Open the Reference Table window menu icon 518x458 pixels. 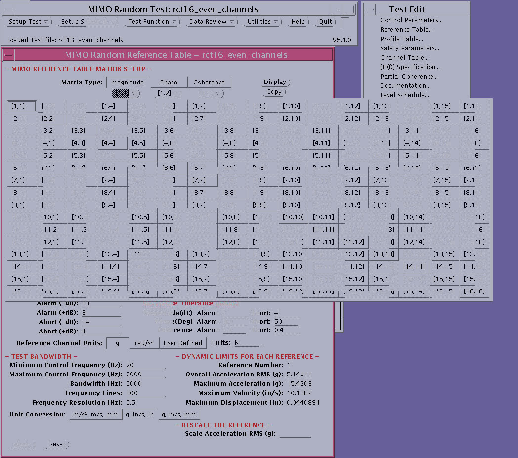pos(9,55)
